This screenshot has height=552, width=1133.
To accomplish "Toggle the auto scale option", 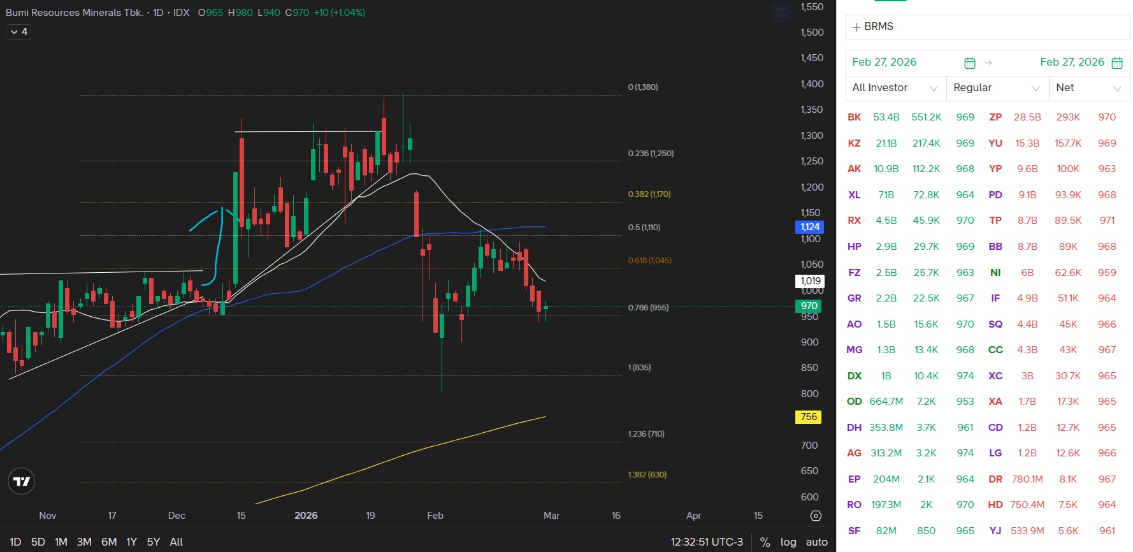I will pyautogui.click(x=816, y=542).
